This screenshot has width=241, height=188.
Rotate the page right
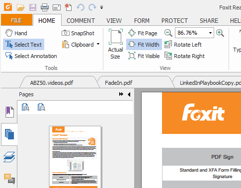point(184,56)
